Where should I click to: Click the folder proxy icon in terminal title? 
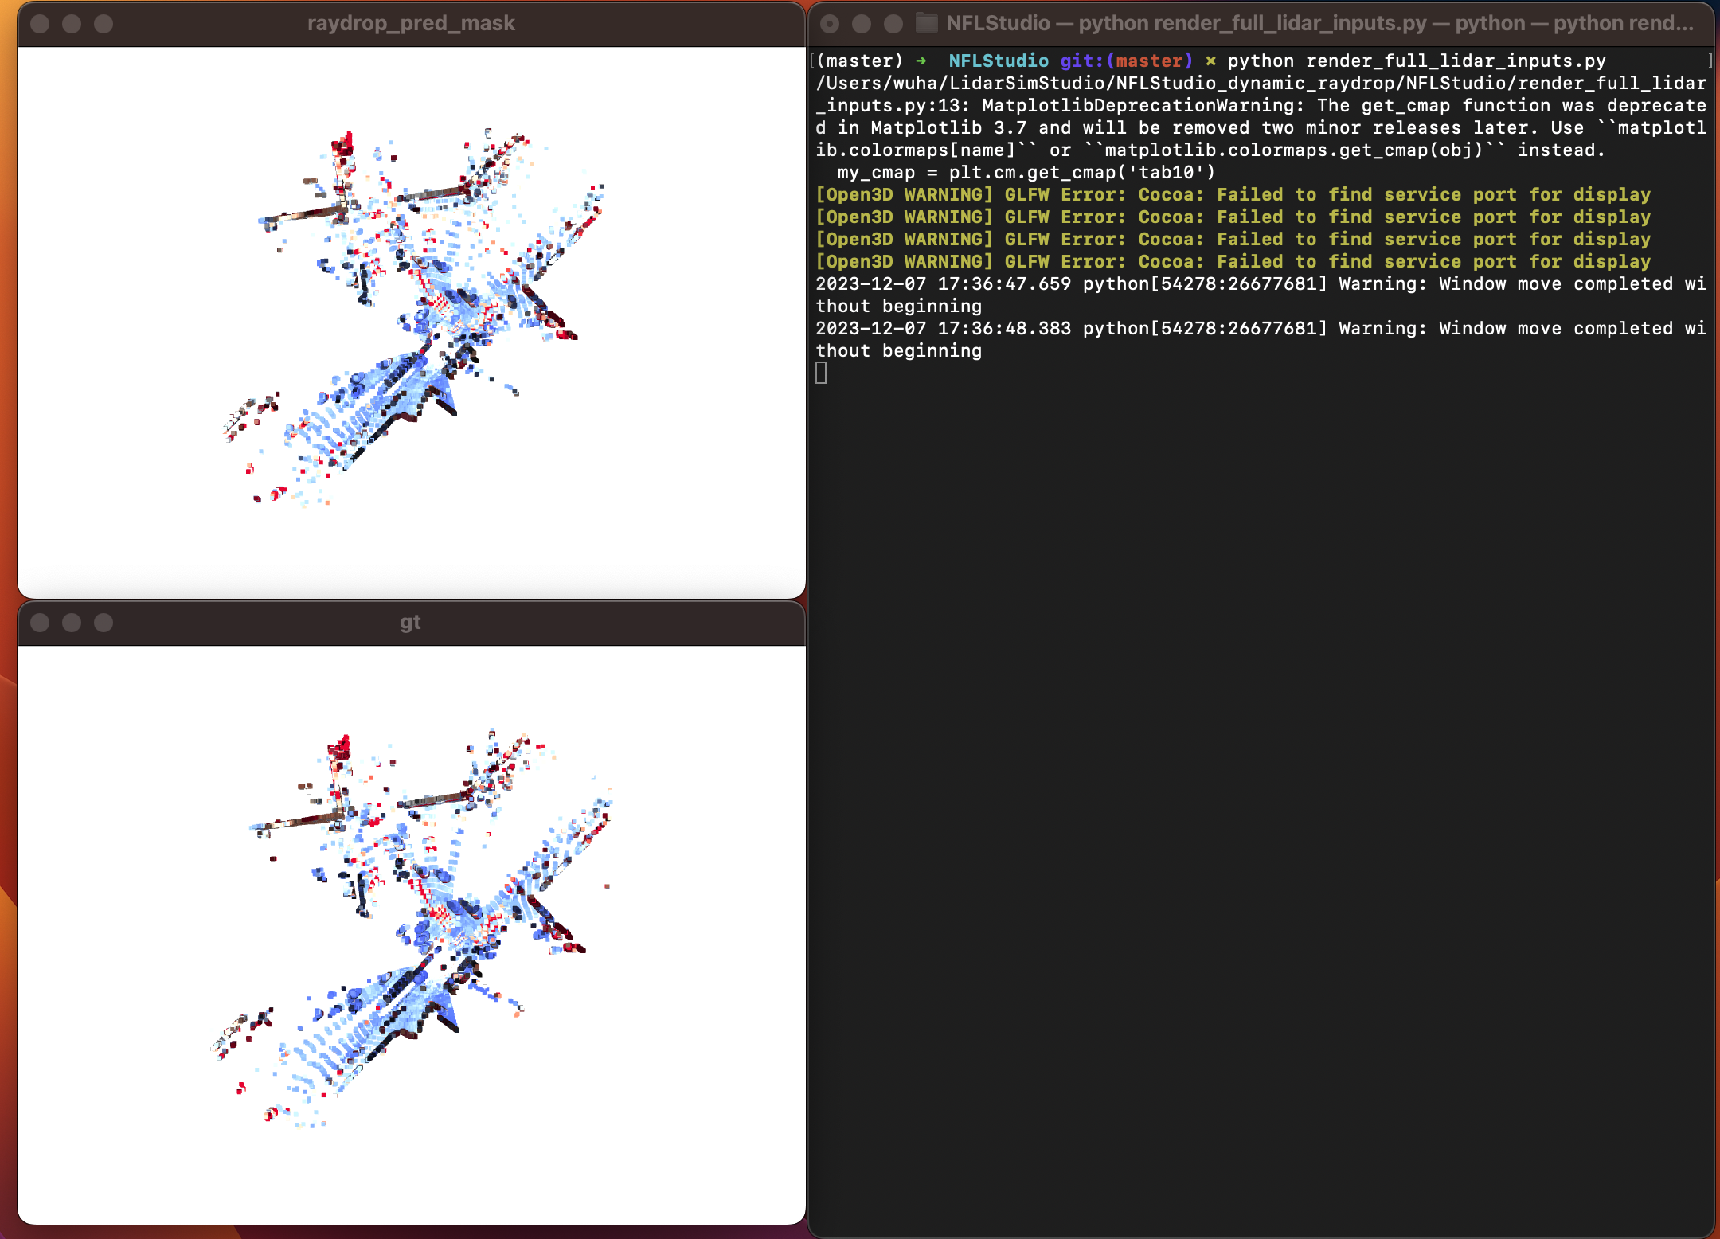[x=926, y=23]
